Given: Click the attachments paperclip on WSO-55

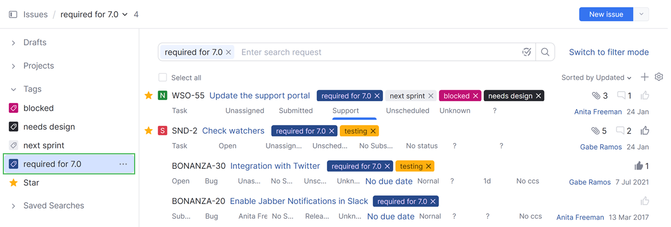Looking at the screenshot, I should (x=596, y=96).
